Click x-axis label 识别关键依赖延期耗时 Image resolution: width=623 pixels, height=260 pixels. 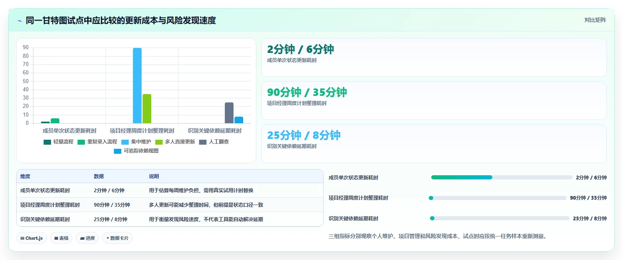215,131
